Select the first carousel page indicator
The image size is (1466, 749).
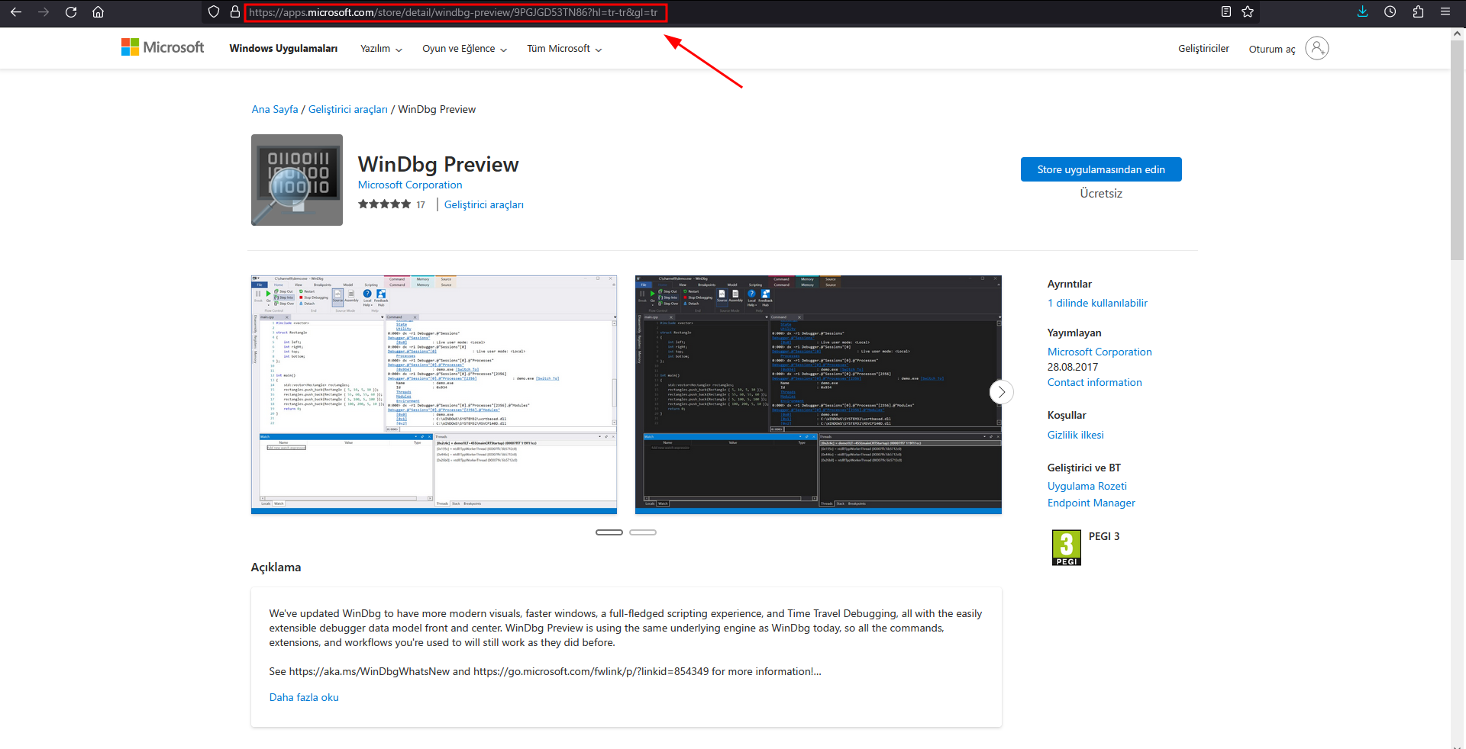click(x=609, y=532)
